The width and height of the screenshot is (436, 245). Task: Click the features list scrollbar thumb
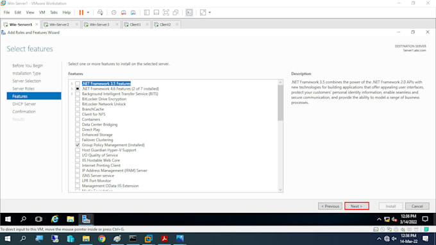click(x=280, y=103)
